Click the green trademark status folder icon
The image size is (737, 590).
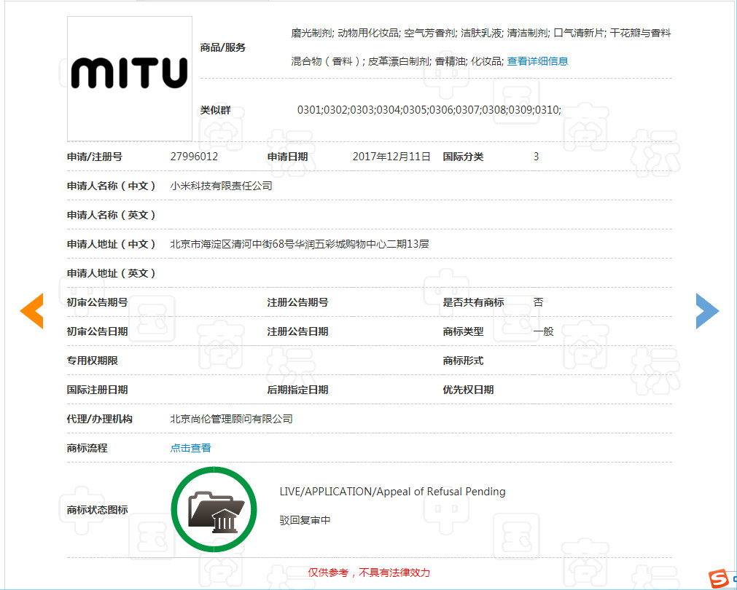(214, 509)
